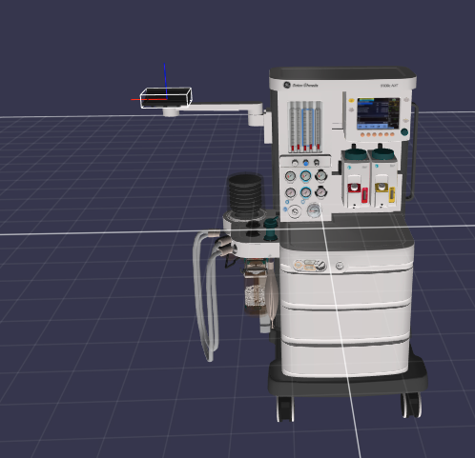Image resolution: width=475 pixels, height=458 pixels.
Task: Click the teal knob beside the display
Action: click(x=404, y=132)
